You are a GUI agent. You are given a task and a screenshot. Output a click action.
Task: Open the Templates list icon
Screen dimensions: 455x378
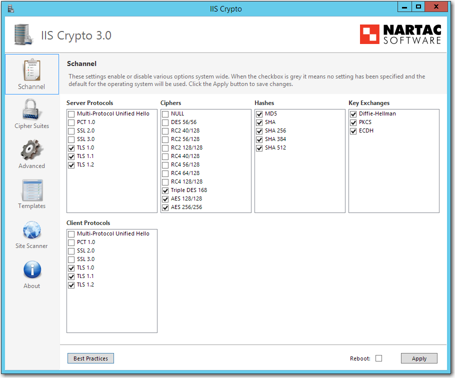pos(31,190)
